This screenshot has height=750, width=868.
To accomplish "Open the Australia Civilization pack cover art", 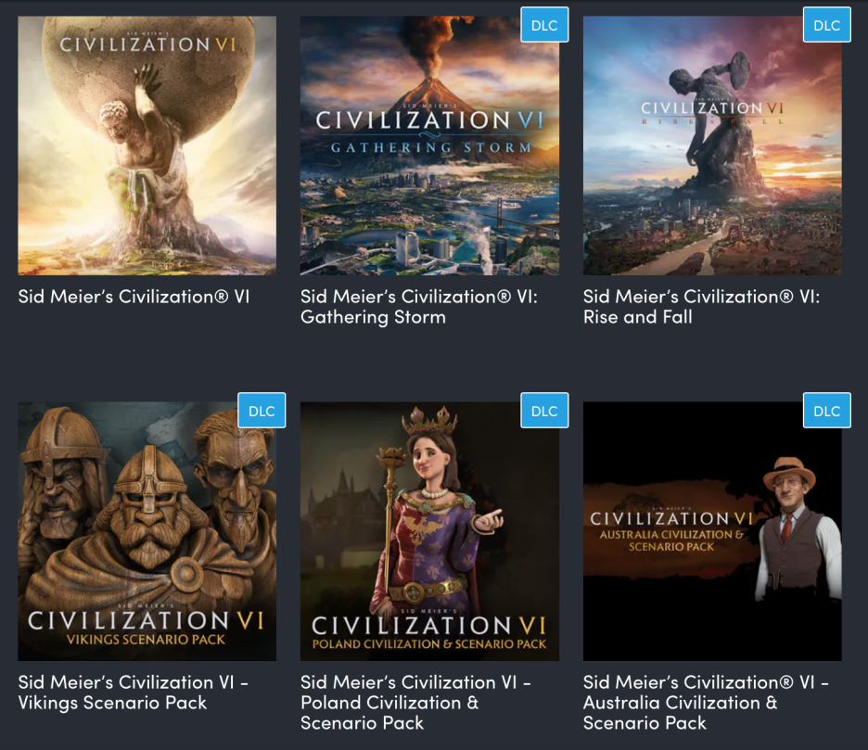I will point(712,531).
